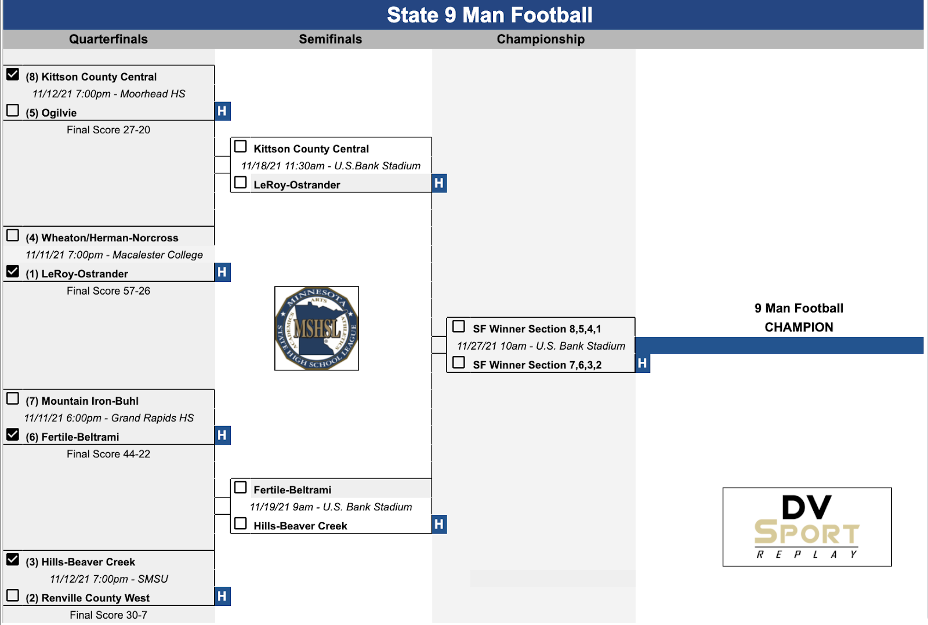
Task: Check the (4) Wheaton/Herman-Norcross checkbox
Action: point(13,235)
